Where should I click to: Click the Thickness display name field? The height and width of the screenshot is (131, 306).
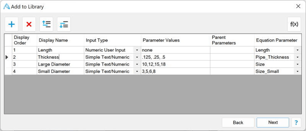60,57
